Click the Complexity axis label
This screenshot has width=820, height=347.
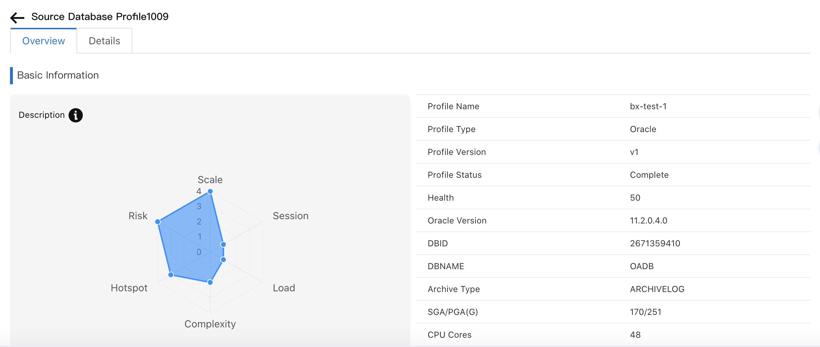[x=210, y=324]
